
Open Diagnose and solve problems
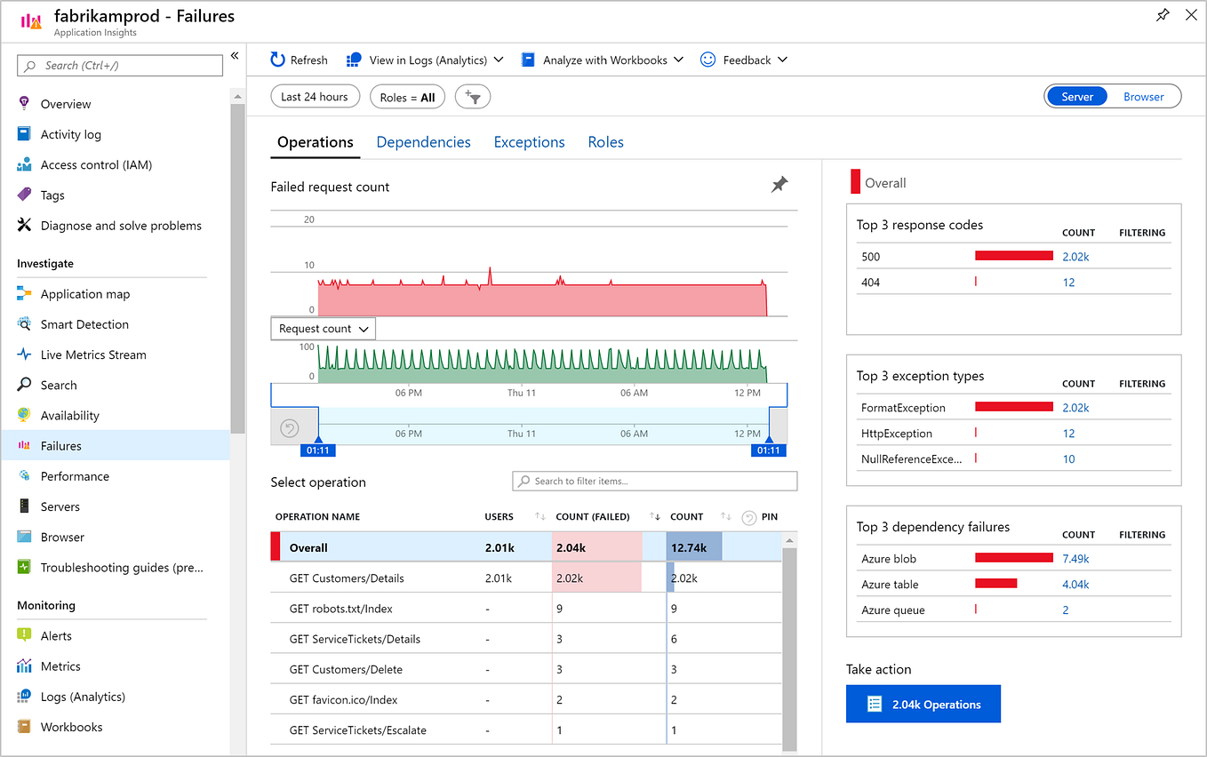tap(121, 225)
